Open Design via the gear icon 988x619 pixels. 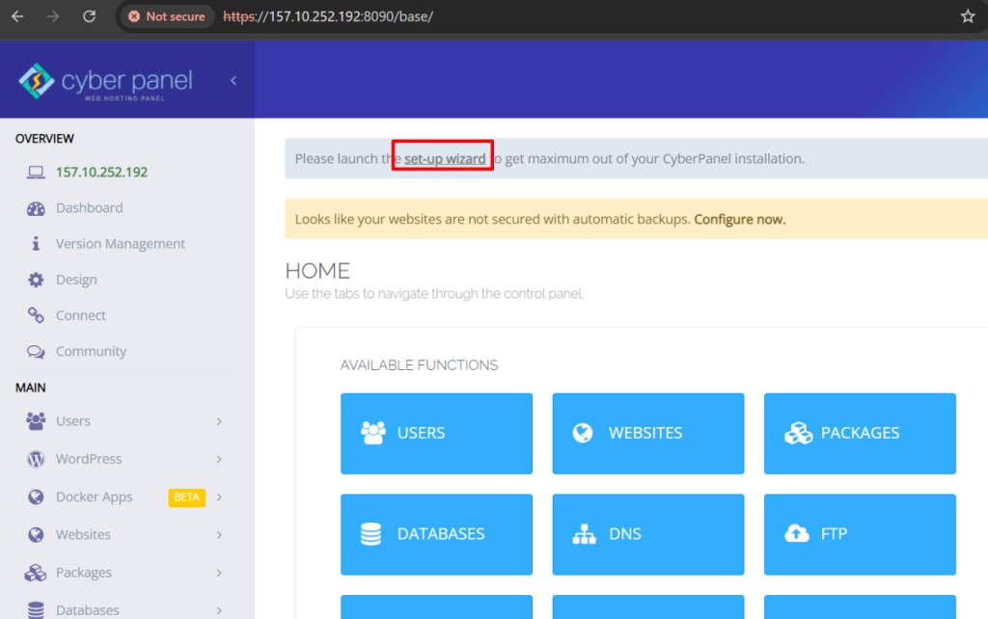click(x=34, y=279)
